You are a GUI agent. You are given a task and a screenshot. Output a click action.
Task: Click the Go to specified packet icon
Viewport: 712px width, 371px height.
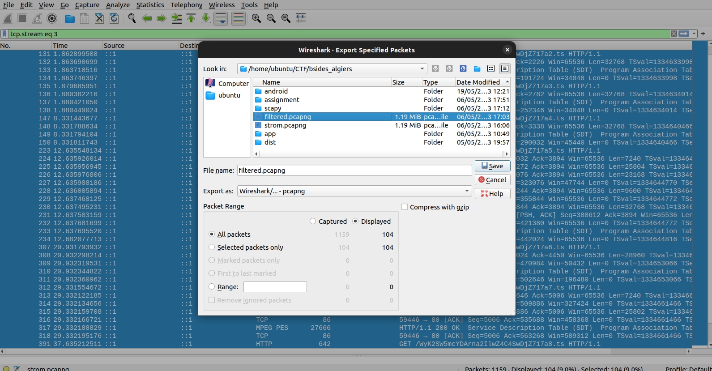[x=176, y=18]
